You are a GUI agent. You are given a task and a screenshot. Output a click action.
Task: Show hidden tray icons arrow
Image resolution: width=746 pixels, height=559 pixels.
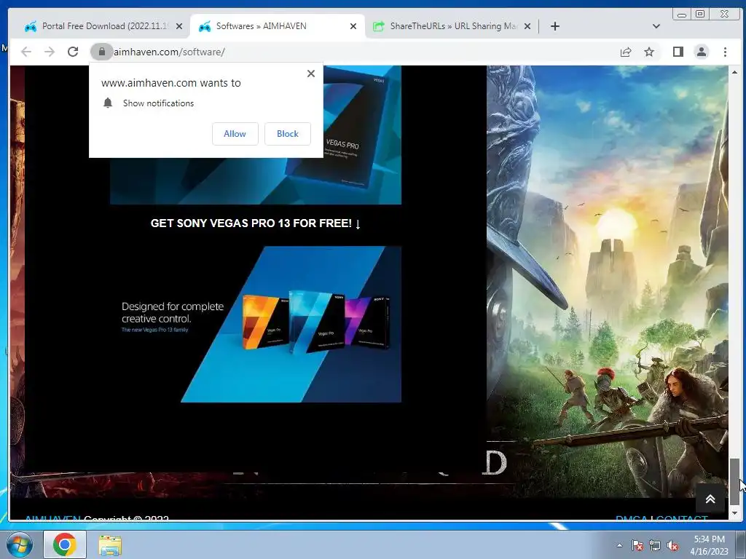pos(619,545)
